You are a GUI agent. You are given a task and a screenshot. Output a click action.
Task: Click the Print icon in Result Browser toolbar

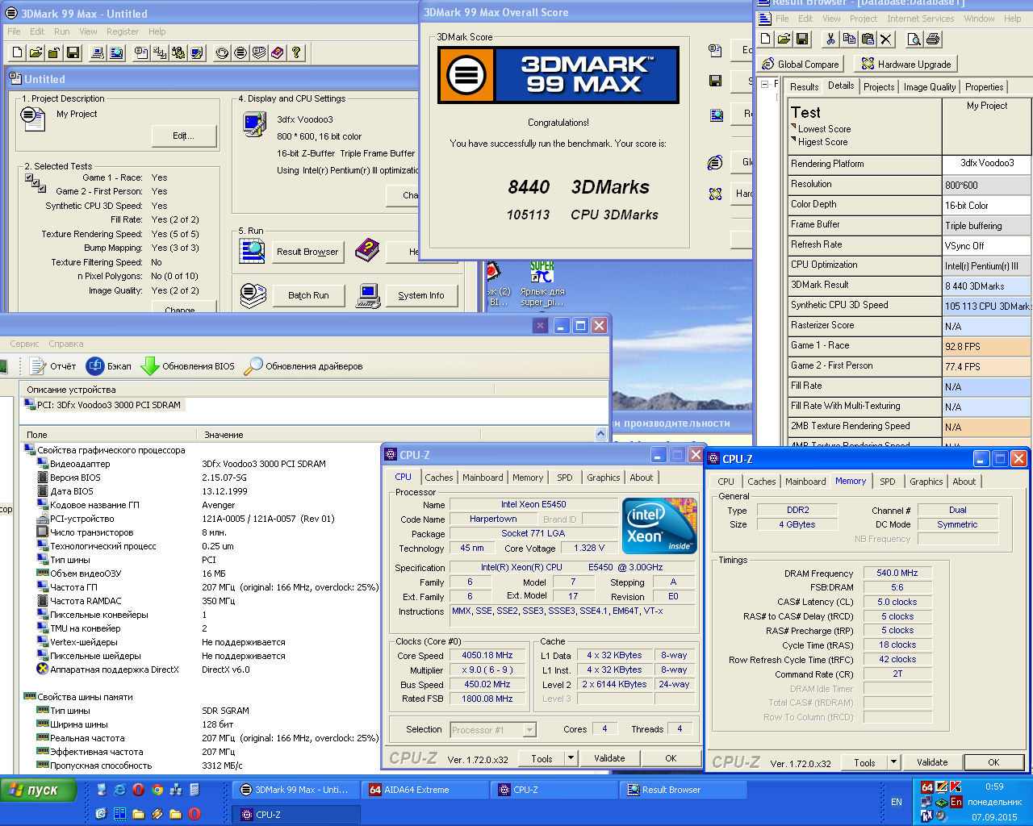pyautogui.click(x=933, y=39)
